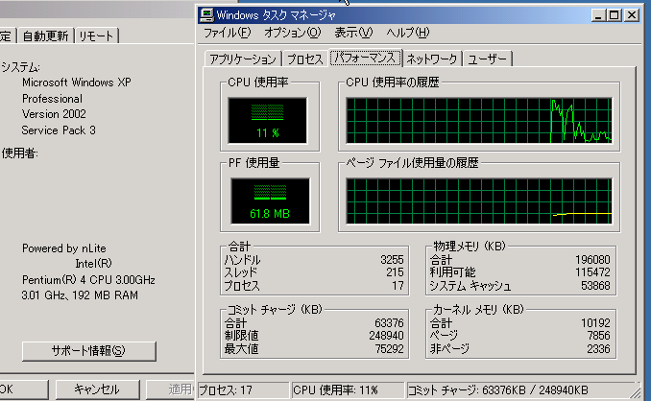Click the system cache value 53868
This screenshot has width=651, height=401.
click(x=595, y=286)
